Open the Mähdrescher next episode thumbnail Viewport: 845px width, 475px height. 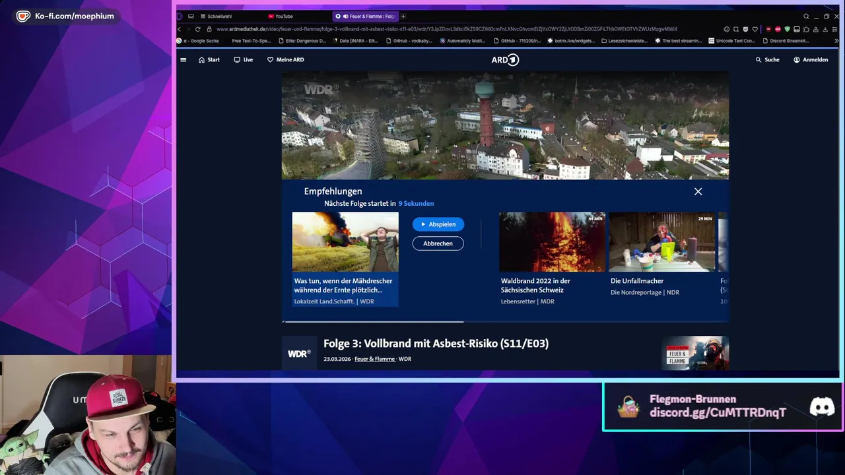(345, 241)
